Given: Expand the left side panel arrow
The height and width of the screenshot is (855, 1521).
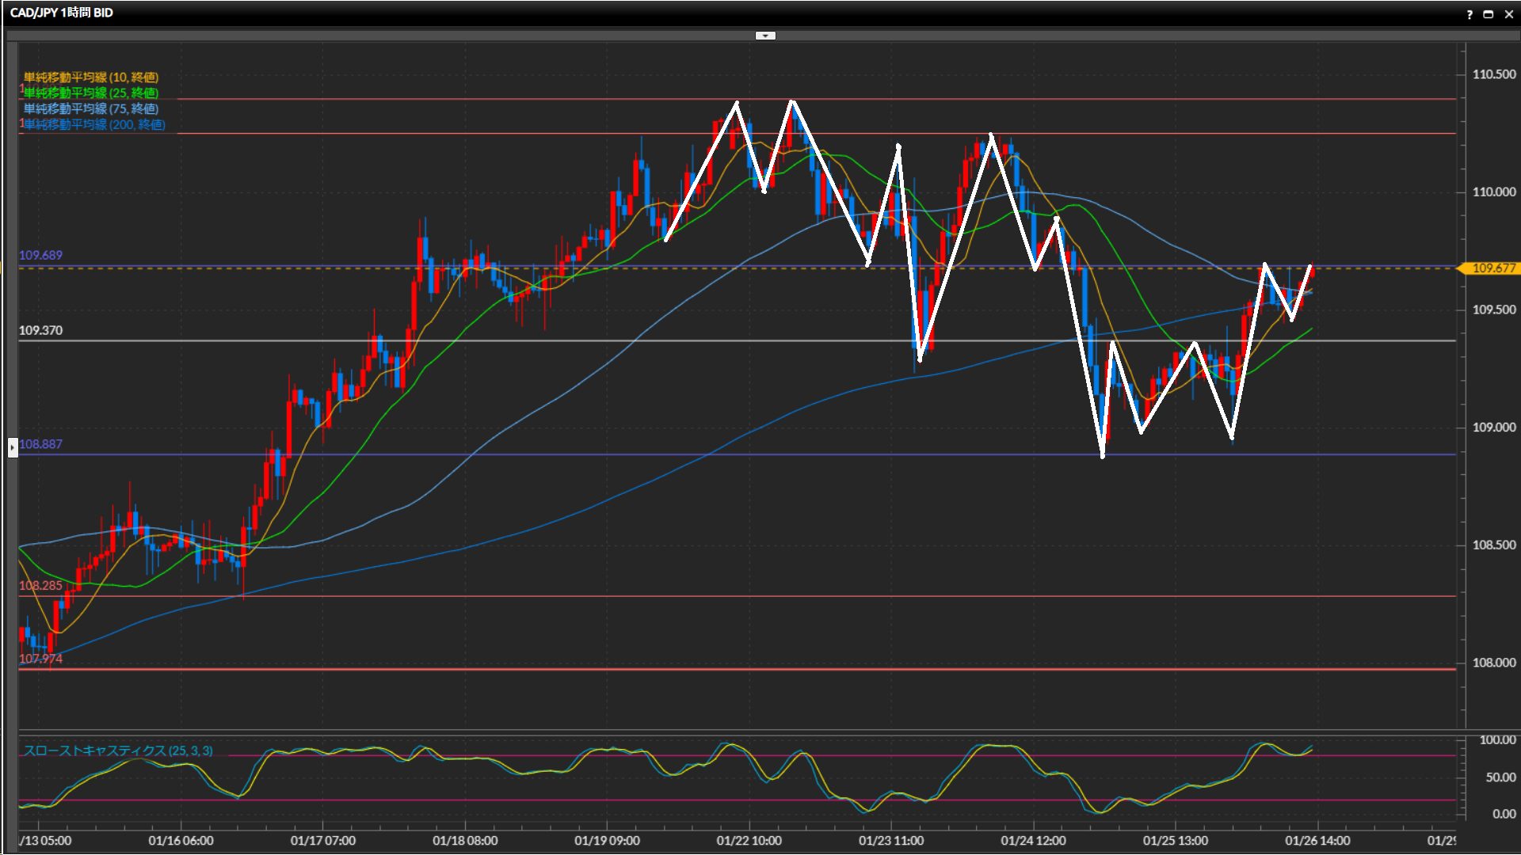Looking at the screenshot, I should point(13,447).
